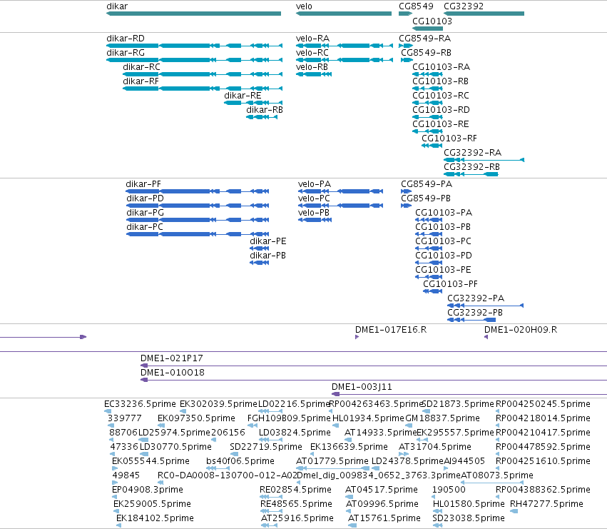Select transcript velo-RA
607x529 pixels.
(x=345, y=46)
